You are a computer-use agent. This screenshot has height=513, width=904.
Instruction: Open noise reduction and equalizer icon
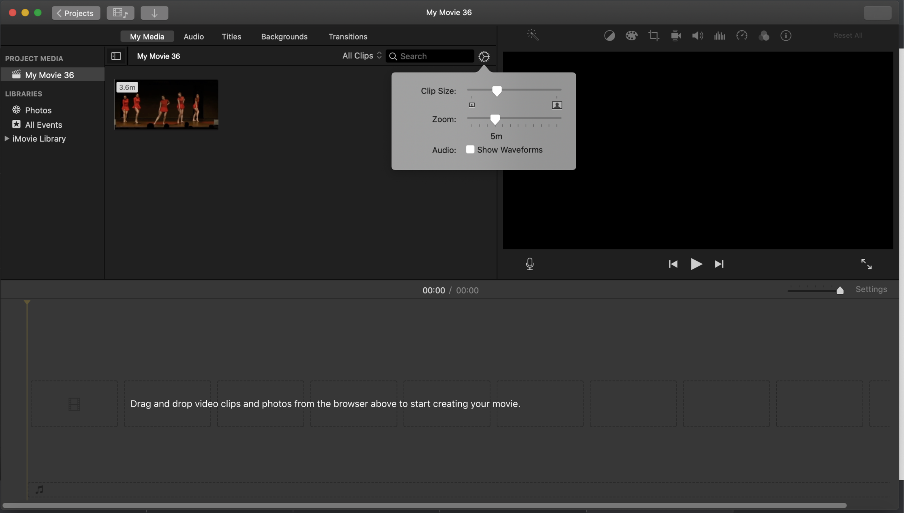pyautogui.click(x=719, y=36)
